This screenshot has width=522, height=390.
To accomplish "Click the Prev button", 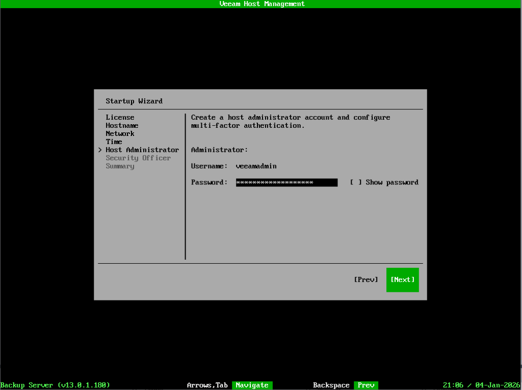I will [366, 280].
